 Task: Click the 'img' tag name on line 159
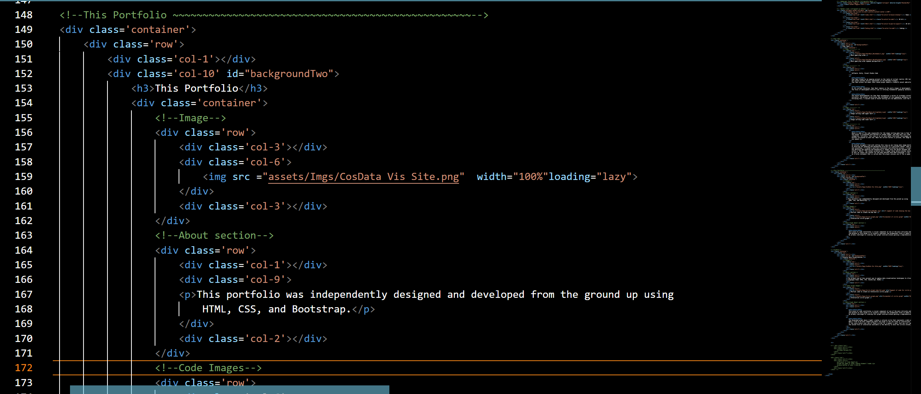coord(218,177)
